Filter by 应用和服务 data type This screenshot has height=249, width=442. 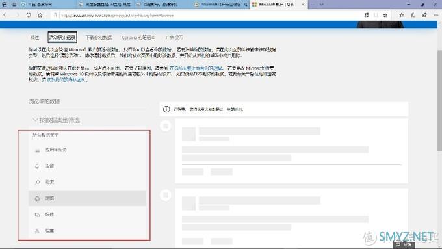[87, 150]
